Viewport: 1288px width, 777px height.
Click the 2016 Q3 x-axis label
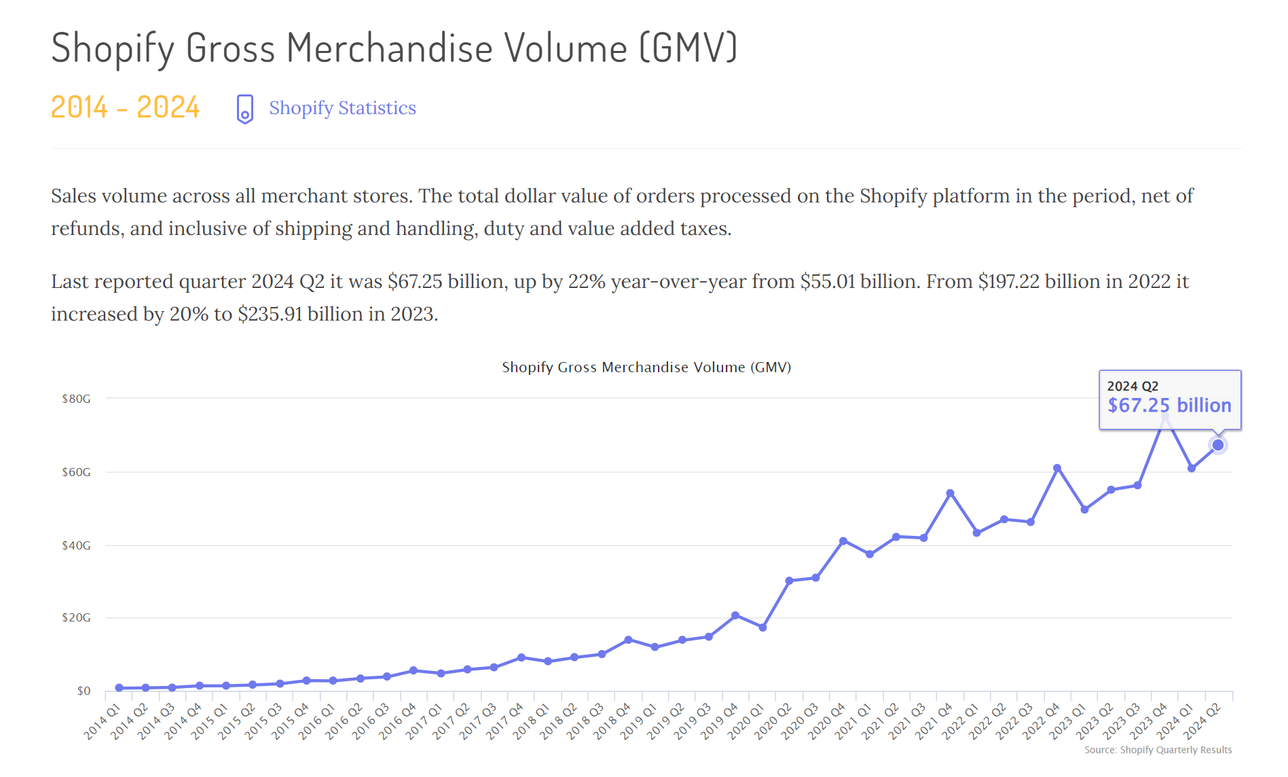click(370, 721)
